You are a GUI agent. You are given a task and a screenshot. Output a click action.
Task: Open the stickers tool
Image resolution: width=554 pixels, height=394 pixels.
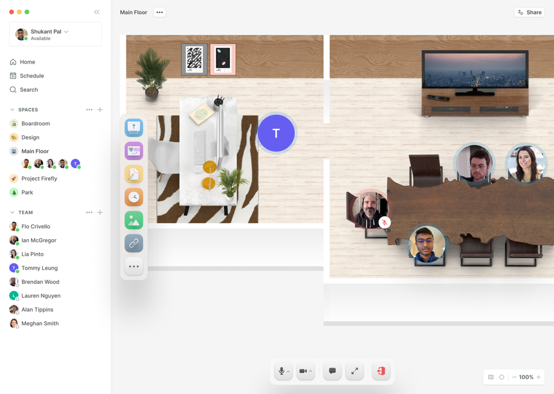pos(133,151)
